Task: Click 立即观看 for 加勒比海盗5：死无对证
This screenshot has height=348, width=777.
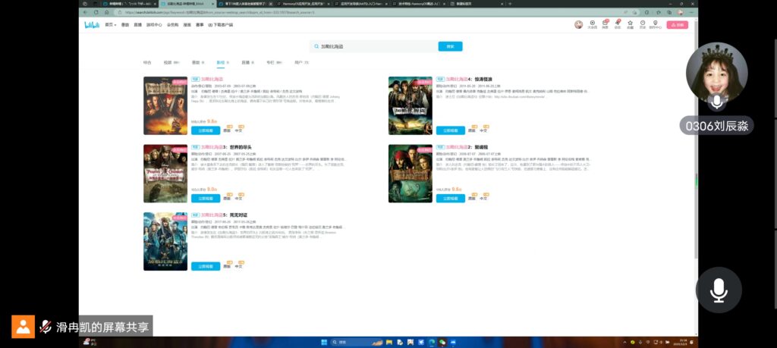Action: pos(206,266)
